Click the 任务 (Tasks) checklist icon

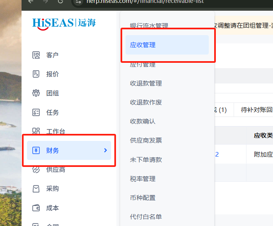(x=36, y=112)
